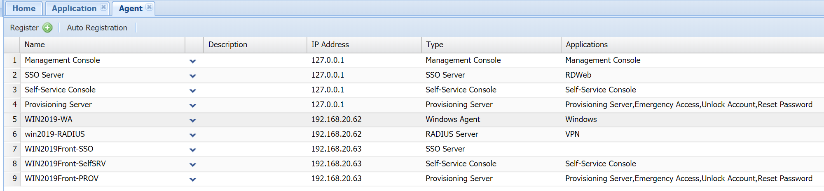
Task: Select the WIN2019Front-SelfSRV agent row
Action: click(65, 164)
